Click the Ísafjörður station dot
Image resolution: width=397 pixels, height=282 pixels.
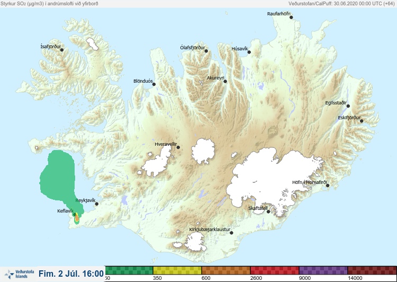click(62, 50)
